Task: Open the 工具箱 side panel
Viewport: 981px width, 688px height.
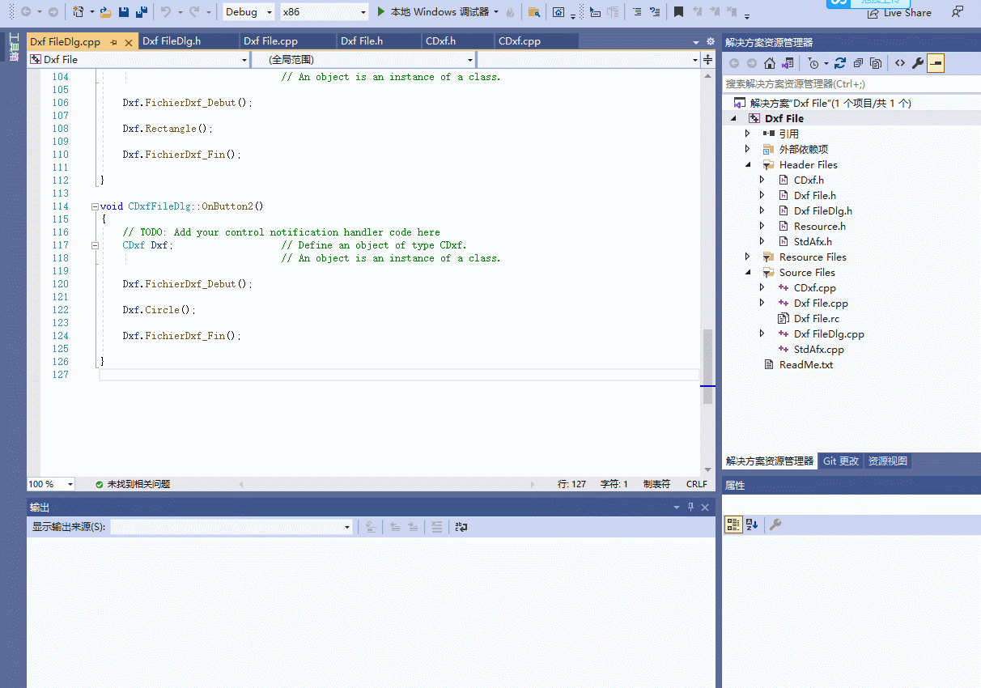Action: [x=13, y=47]
